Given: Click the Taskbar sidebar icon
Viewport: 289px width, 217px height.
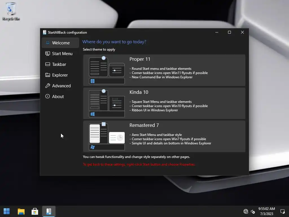Looking at the screenshot, I should pos(47,64).
